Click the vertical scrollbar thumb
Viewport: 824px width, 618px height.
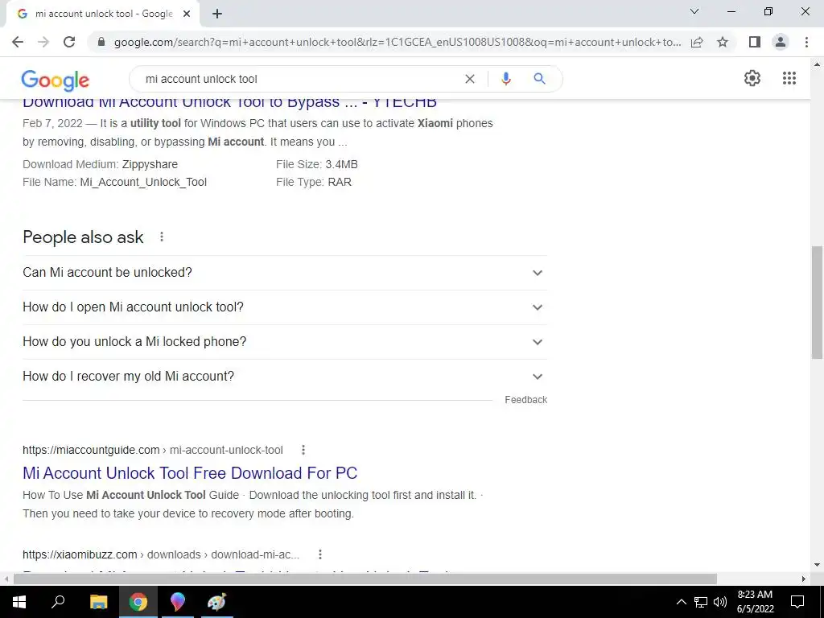click(x=817, y=303)
